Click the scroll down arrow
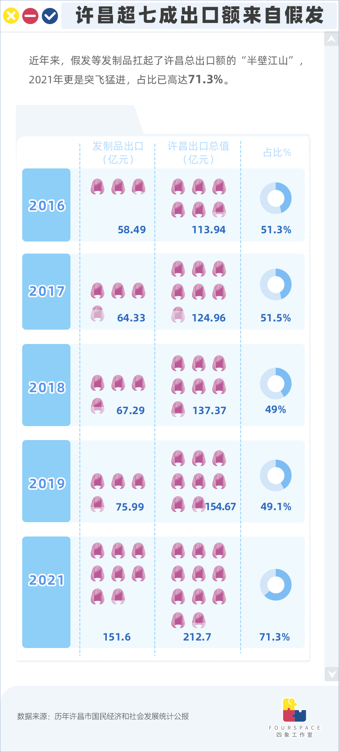The height and width of the screenshot is (752, 339). click(331, 674)
